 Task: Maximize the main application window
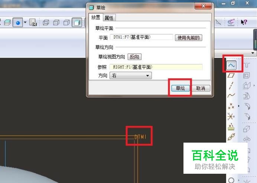[x=233, y=3]
